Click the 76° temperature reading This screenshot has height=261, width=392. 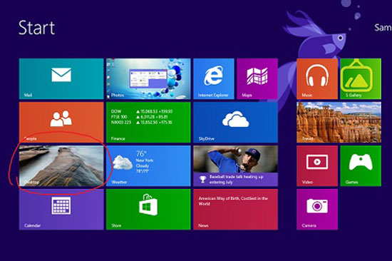141,153
